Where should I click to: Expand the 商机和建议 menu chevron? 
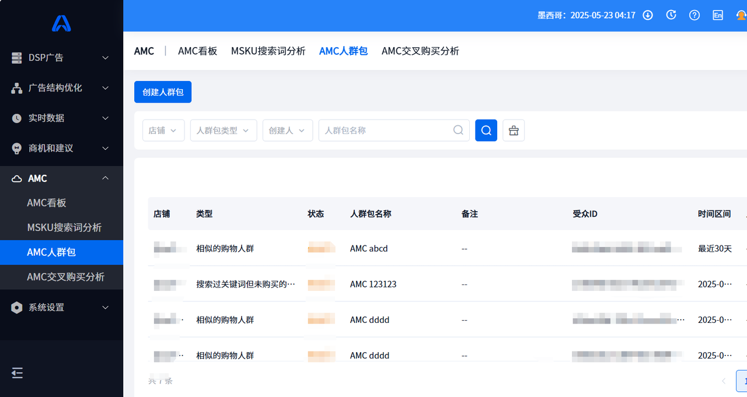pos(106,149)
